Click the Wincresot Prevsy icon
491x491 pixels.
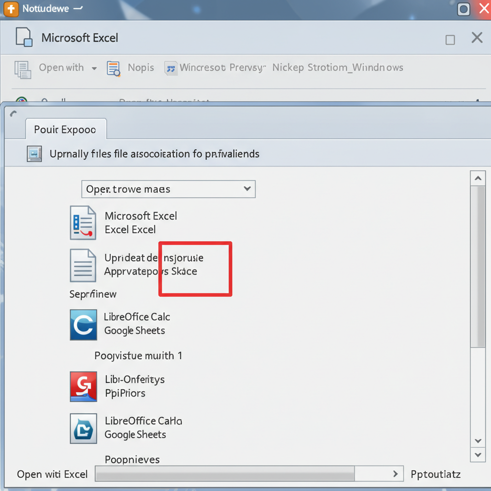[x=171, y=68]
